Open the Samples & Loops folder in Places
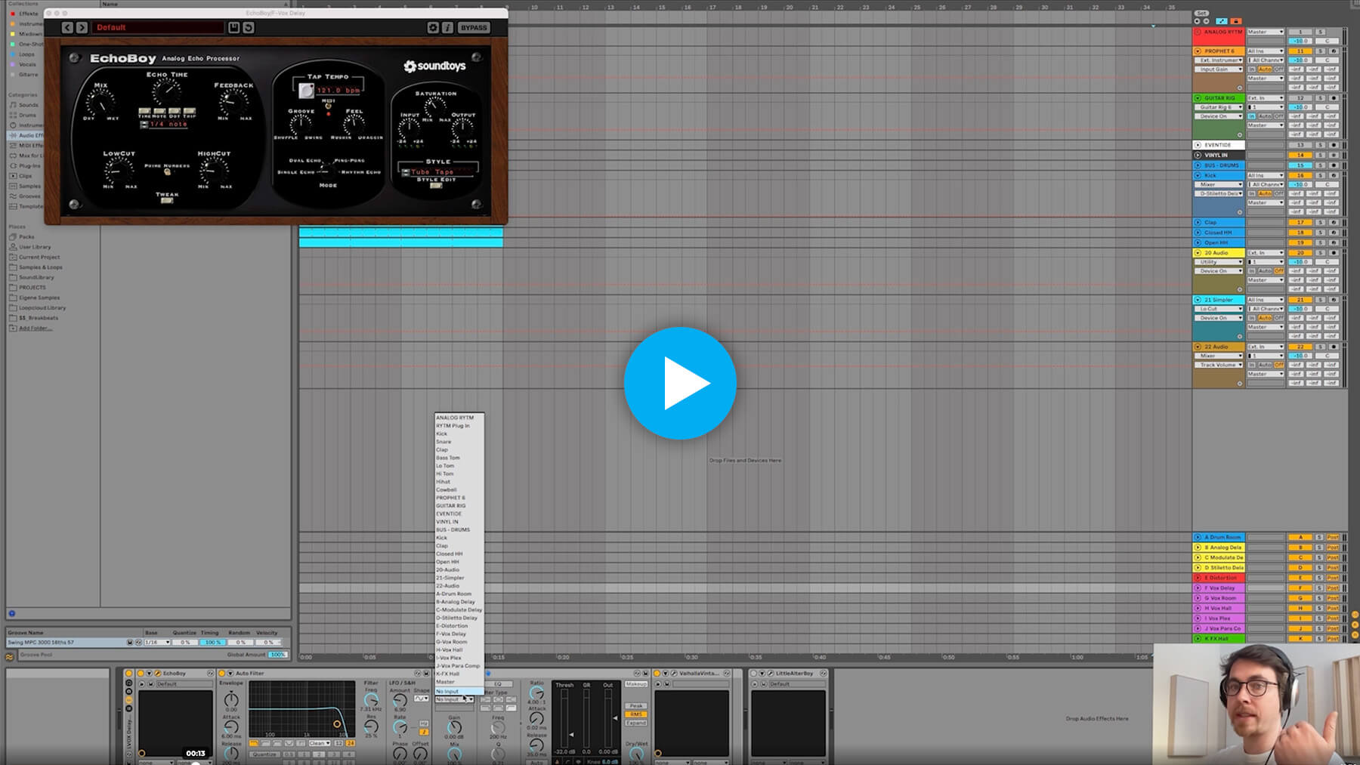The height and width of the screenshot is (765, 1360). pos(41,267)
